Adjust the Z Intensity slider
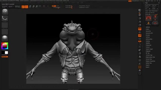Screen dimensions: 161x90 [57, 7]
